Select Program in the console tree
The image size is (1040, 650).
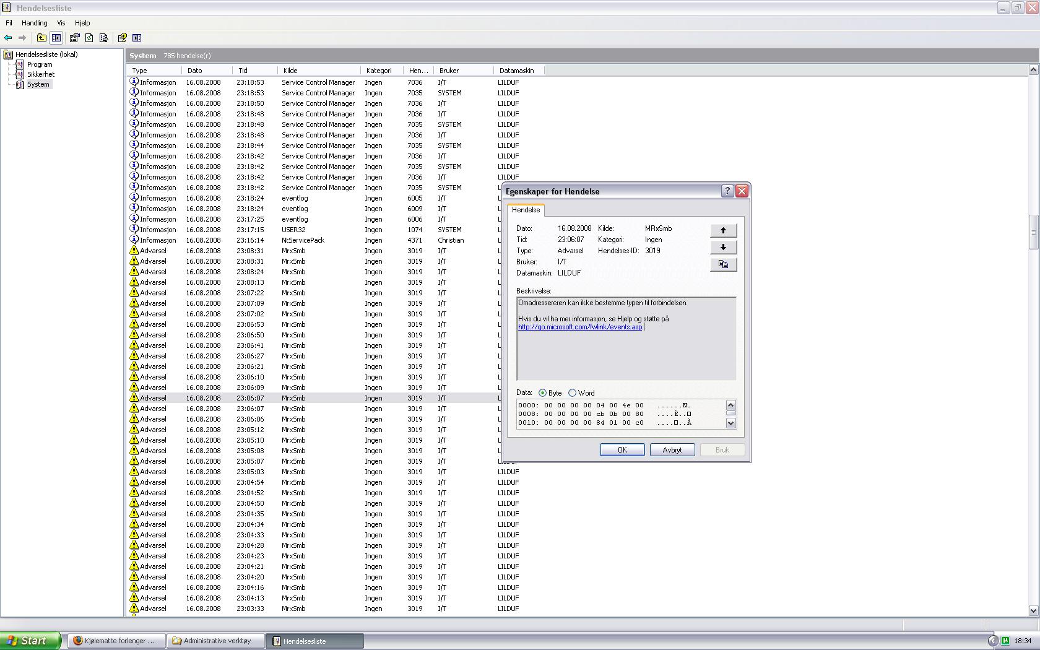40,64
